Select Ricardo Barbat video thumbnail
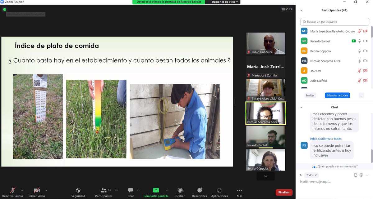Screen dimensions: 373x199 [x=266, y=137]
